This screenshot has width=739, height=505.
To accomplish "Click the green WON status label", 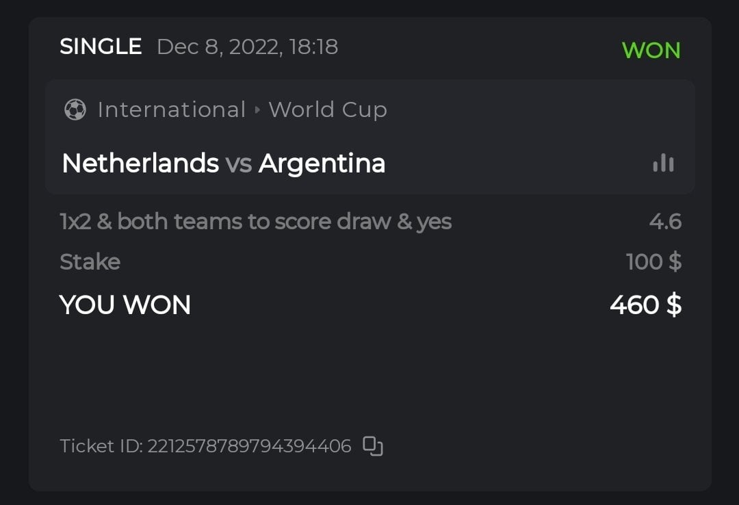I will [651, 50].
